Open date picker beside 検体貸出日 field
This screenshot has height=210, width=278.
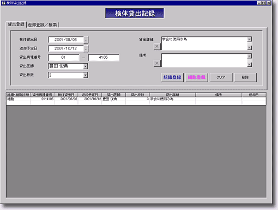tap(86, 40)
